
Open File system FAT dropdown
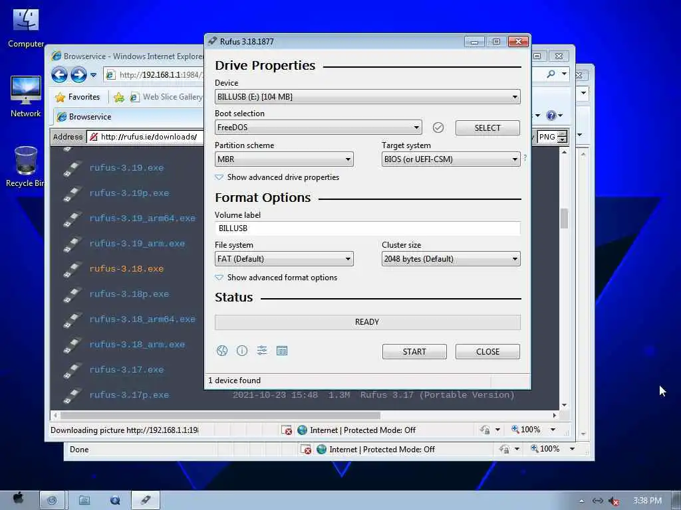284,259
